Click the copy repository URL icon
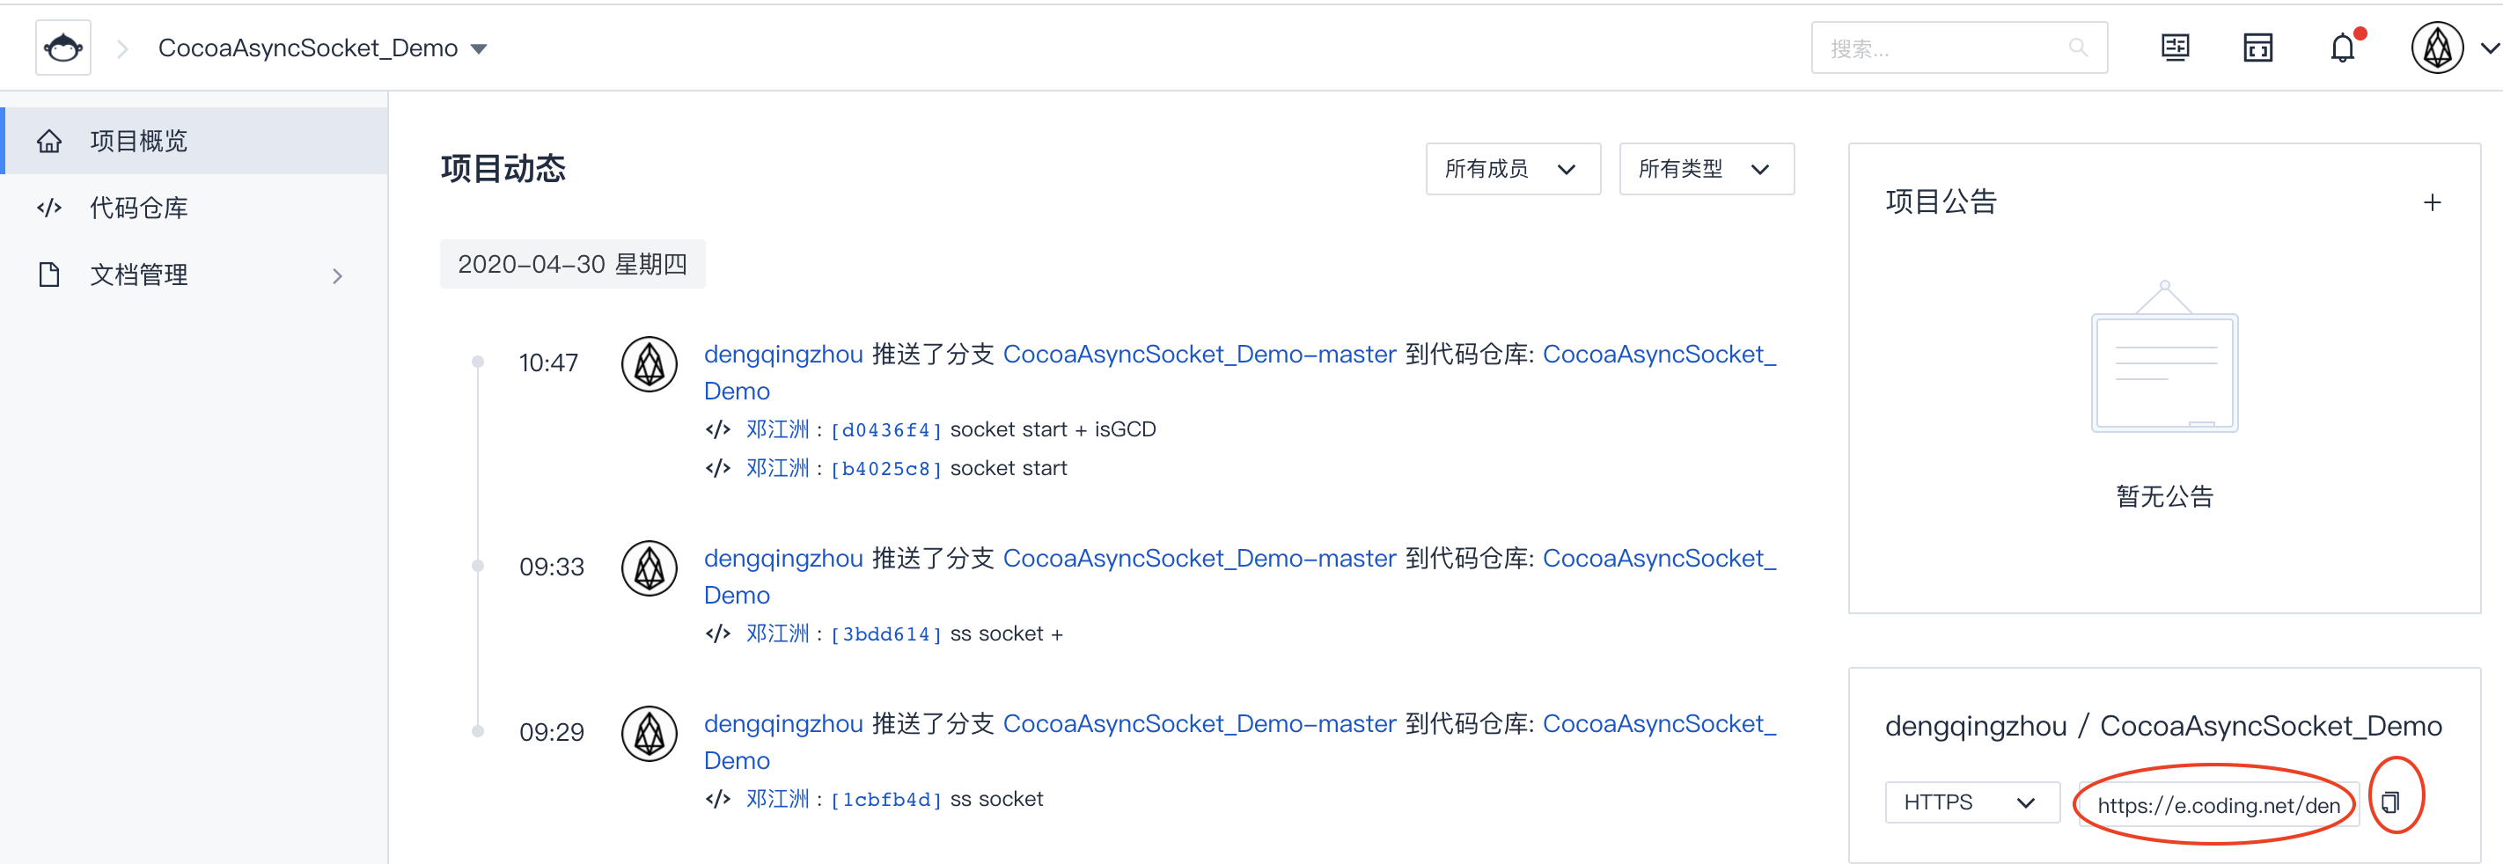Screen dimensions: 2503x864 (2391, 801)
